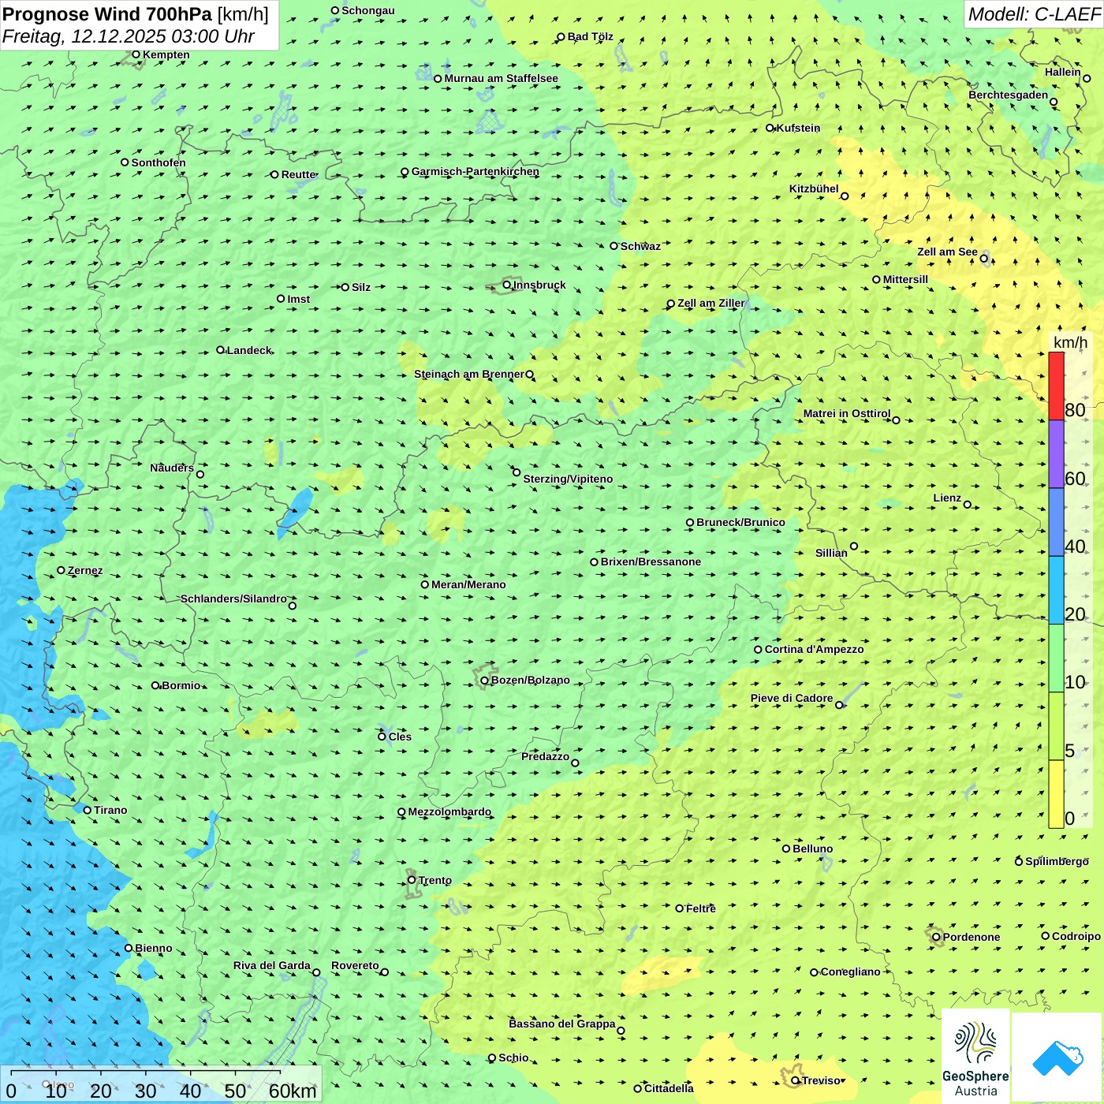Click the Innsbruck city label

(x=539, y=285)
